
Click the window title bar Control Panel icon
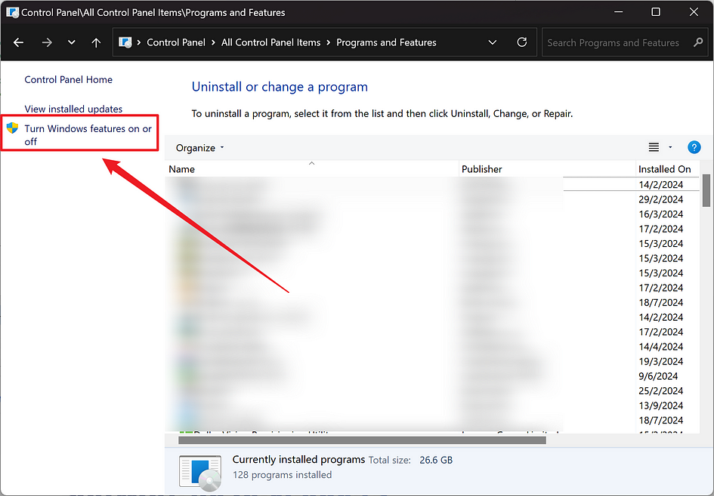pyautogui.click(x=12, y=12)
